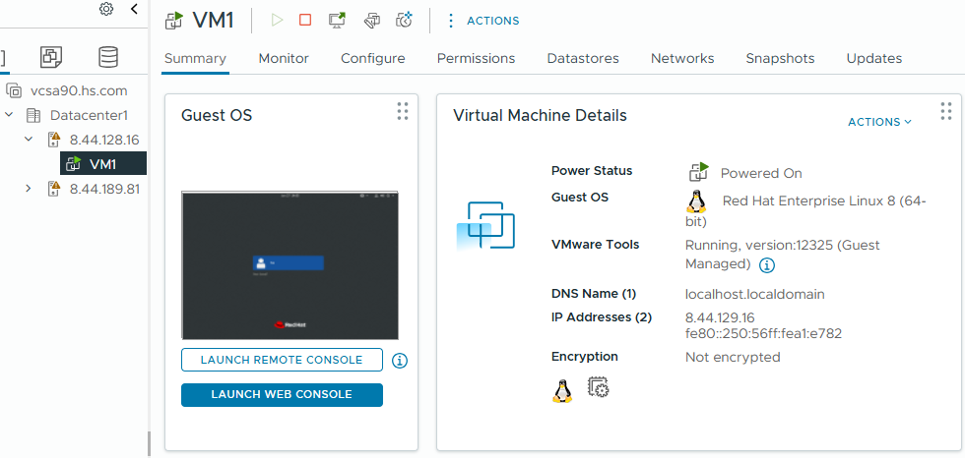Click the Datacenter1 building icon
The height and width of the screenshot is (458, 965).
pyautogui.click(x=32, y=115)
